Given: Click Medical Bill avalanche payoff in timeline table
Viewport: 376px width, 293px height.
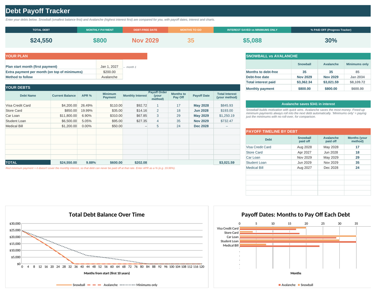Looking at the screenshot, I should [331, 168].
